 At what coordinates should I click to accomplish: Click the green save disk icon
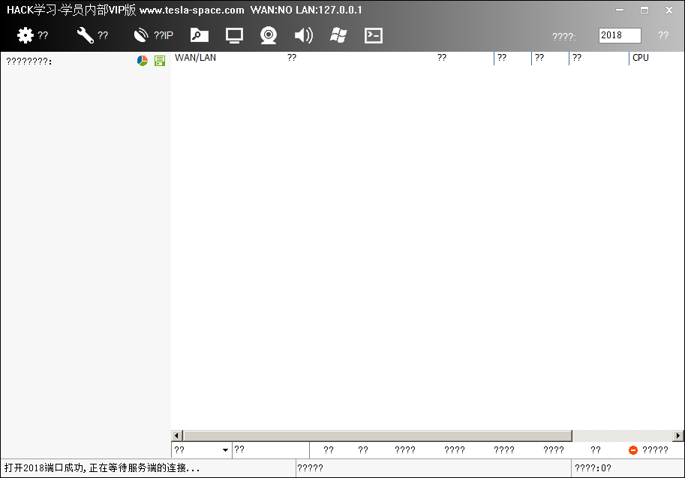point(159,61)
